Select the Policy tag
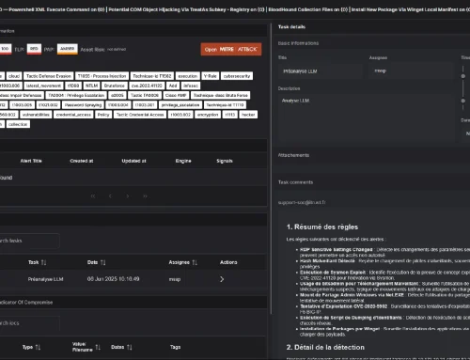The height and width of the screenshot is (360, 470). pos(103,115)
